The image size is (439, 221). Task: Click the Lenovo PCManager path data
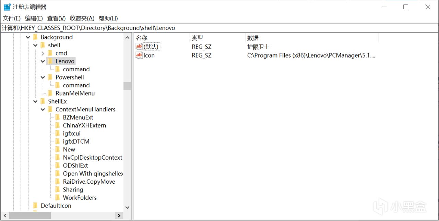[311, 55]
